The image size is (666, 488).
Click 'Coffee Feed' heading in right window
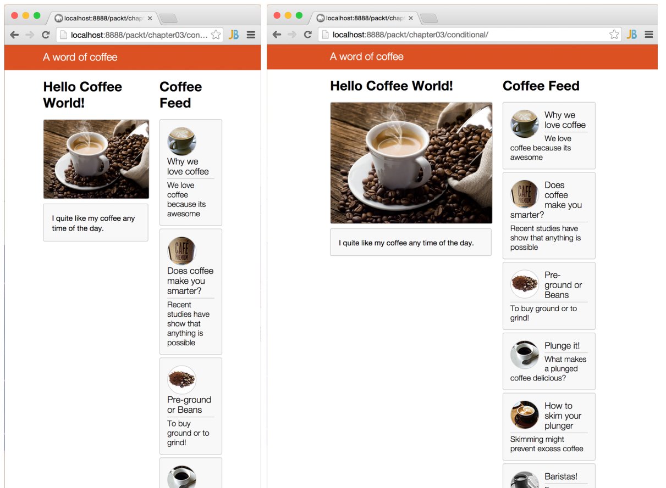(x=541, y=86)
